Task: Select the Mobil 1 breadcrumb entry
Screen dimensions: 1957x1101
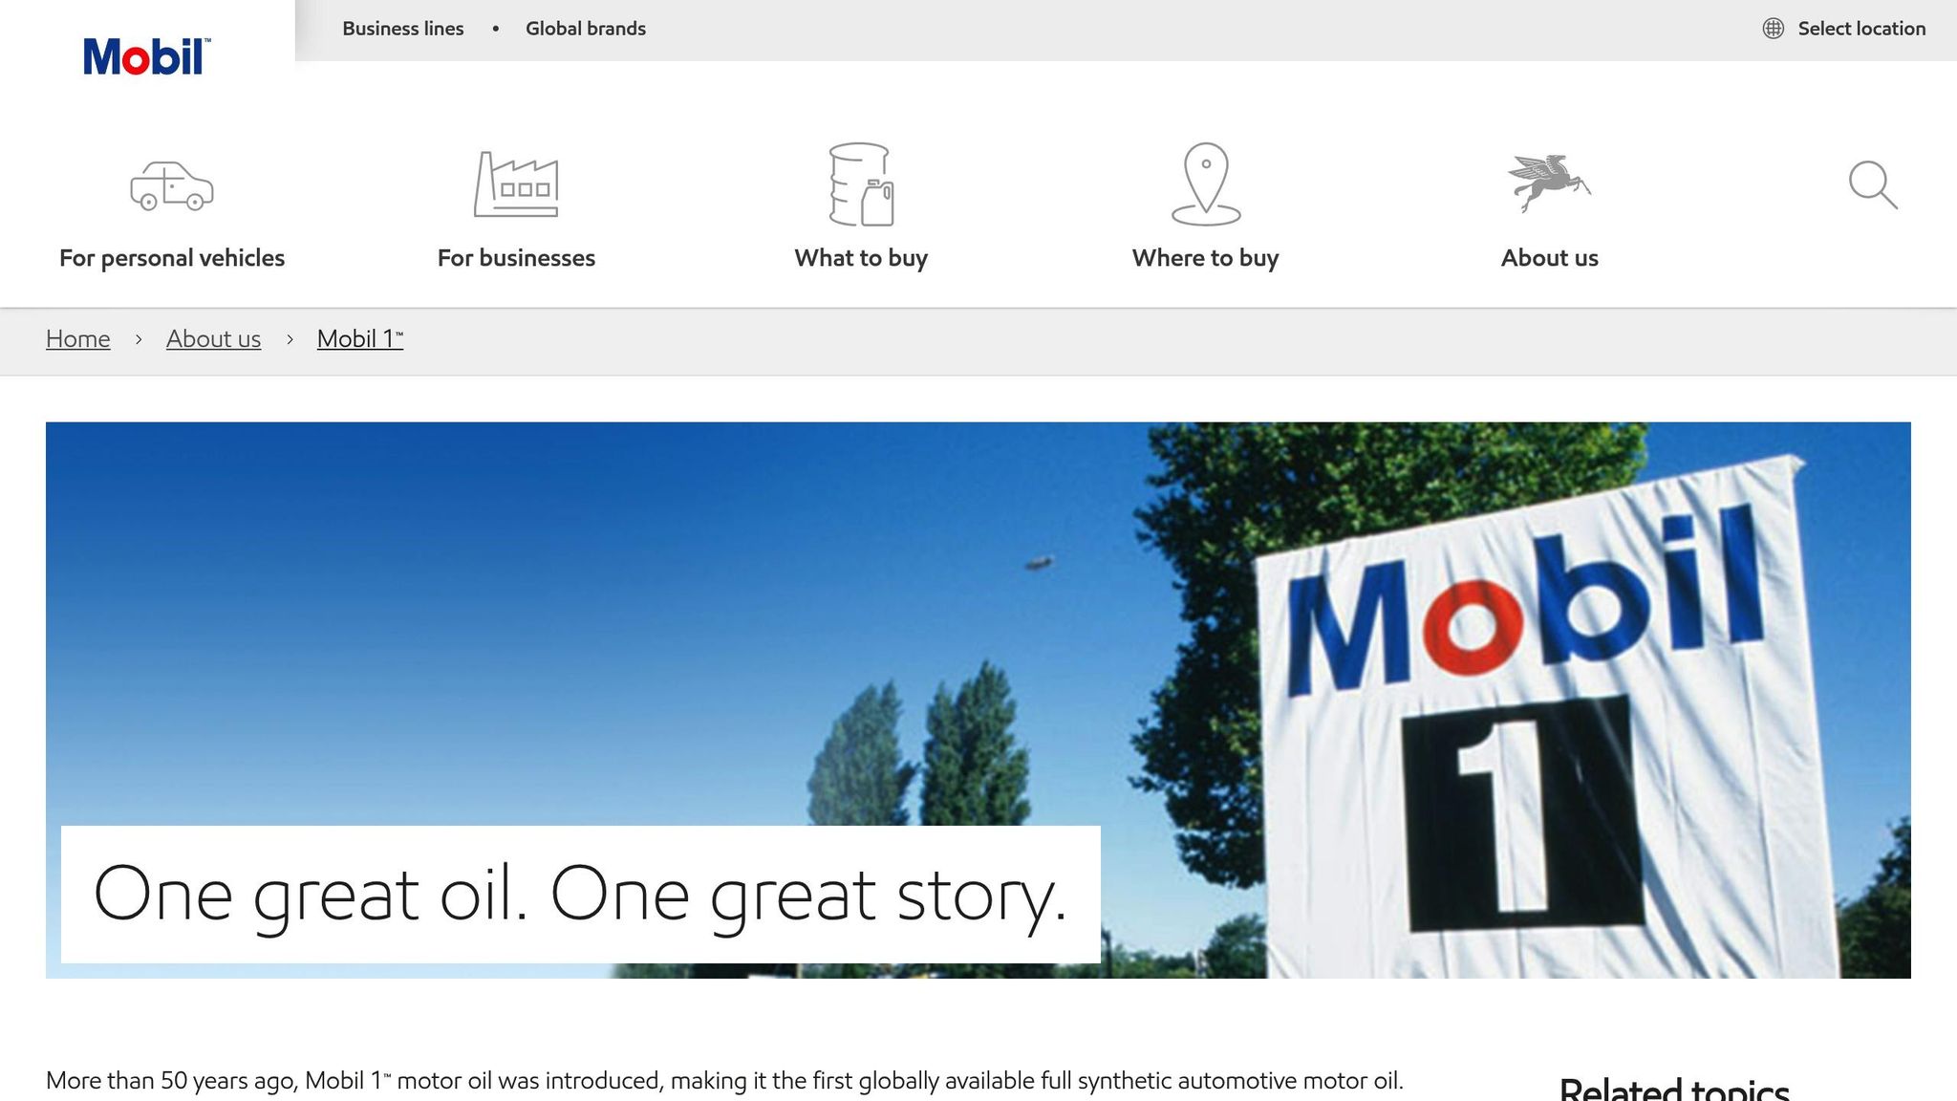Action: tap(359, 338)
